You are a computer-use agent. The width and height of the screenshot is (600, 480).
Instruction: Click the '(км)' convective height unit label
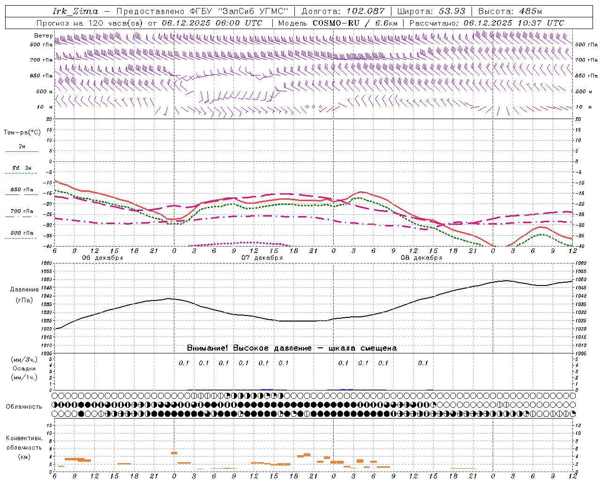(x=24, y=457)
